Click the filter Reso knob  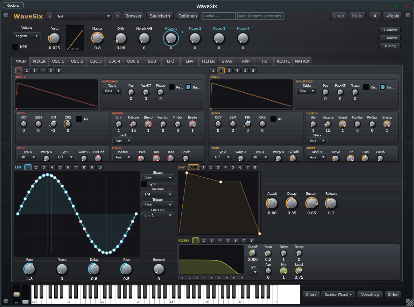(x=268, y=253)
